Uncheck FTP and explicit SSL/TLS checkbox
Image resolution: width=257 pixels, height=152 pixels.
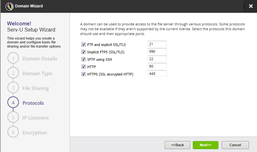(x=84, y=44)
